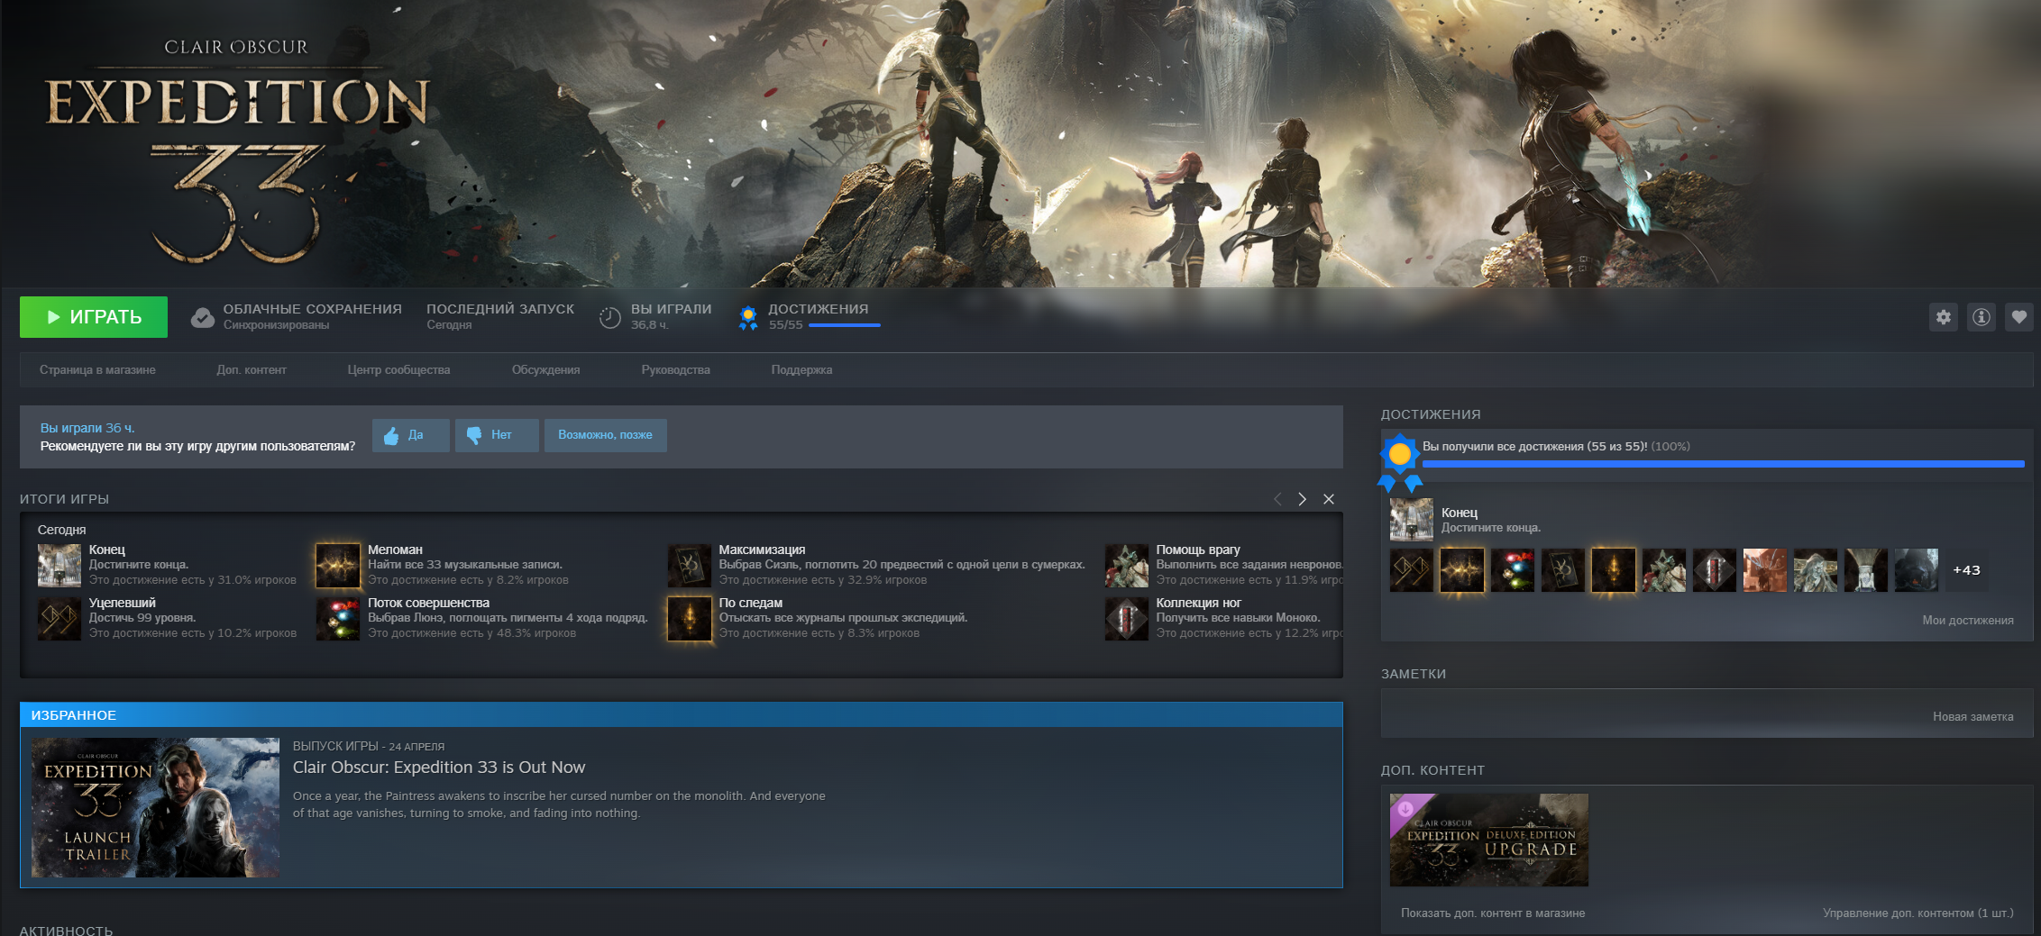Viewport: 2041px width, 936px height.
Task: Click the play time clock icon
Action: click(x=610, y=317)
